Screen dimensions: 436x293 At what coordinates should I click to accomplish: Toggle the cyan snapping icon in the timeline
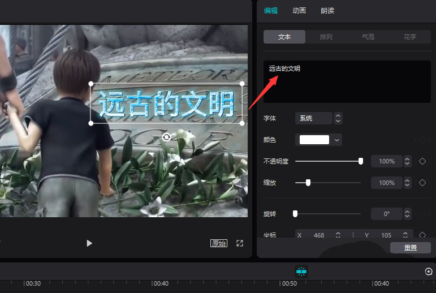pos(301,271)
